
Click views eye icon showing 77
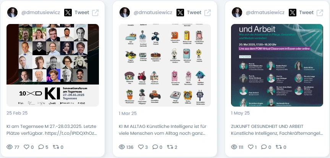[10, 147]
